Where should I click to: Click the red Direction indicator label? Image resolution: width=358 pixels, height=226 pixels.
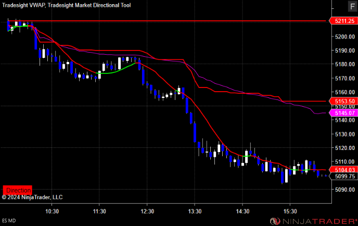point(18,190)
